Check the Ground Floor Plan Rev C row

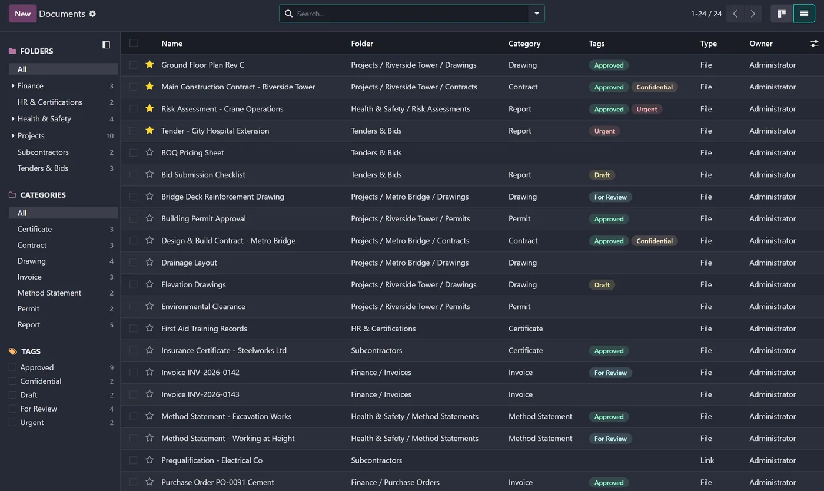click(x=134, y=65)
